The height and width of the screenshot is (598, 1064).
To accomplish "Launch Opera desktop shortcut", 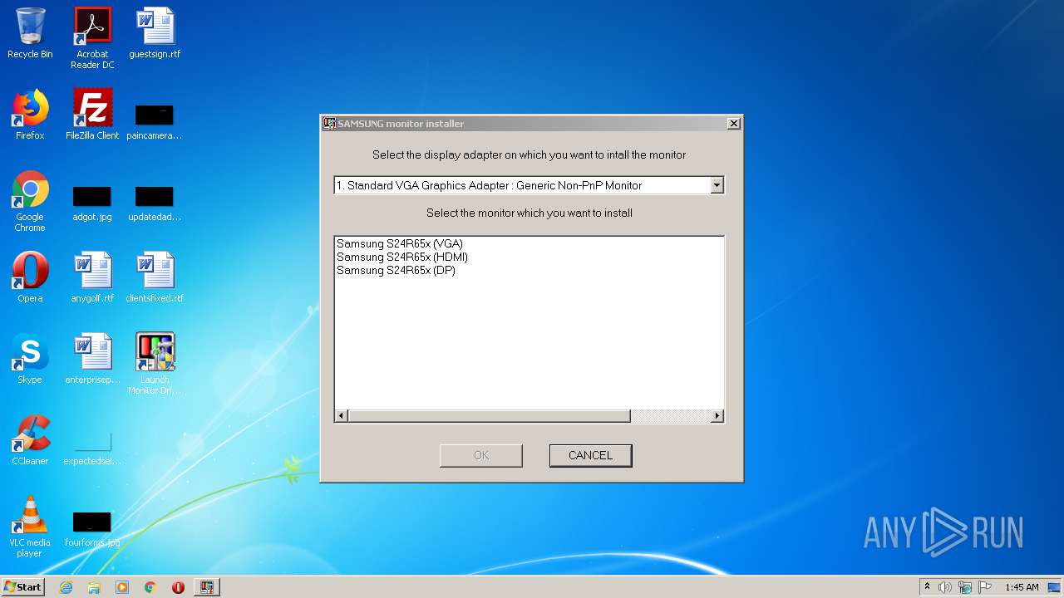I will coord(30,277).
